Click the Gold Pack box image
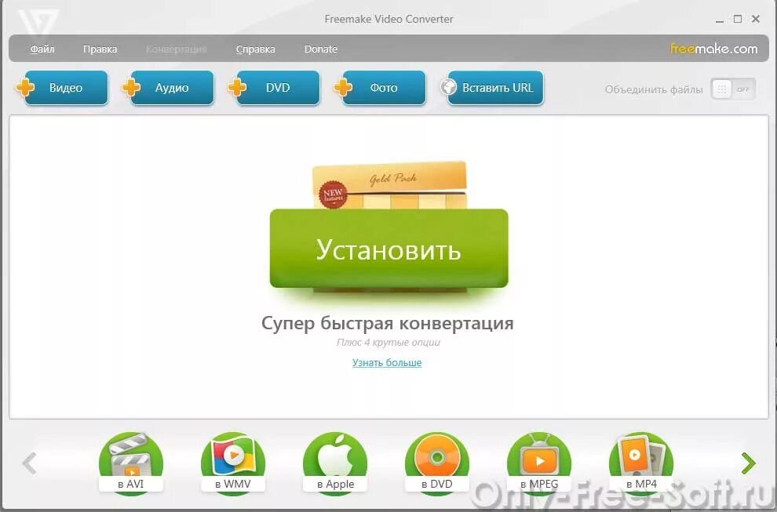 click(x=390, y=184)
